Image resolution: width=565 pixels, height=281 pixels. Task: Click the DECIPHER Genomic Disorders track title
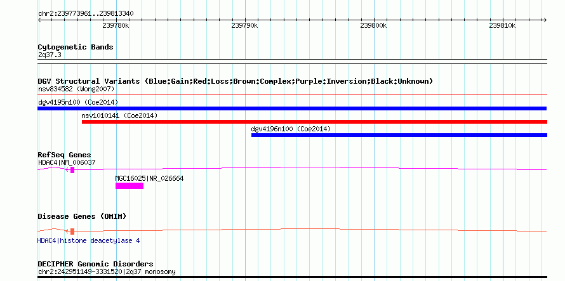point(95,264)
